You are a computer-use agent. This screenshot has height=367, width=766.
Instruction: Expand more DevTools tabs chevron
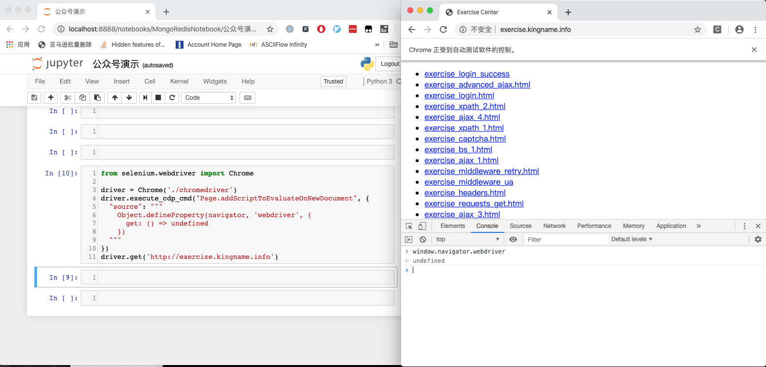(699, 226)
